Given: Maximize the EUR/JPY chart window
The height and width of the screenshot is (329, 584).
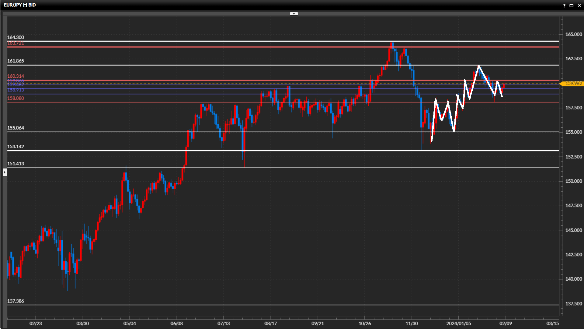Looking at the screenshot, I should (571, 5).
